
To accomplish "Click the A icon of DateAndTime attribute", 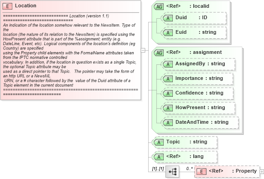I will point(168,123).
